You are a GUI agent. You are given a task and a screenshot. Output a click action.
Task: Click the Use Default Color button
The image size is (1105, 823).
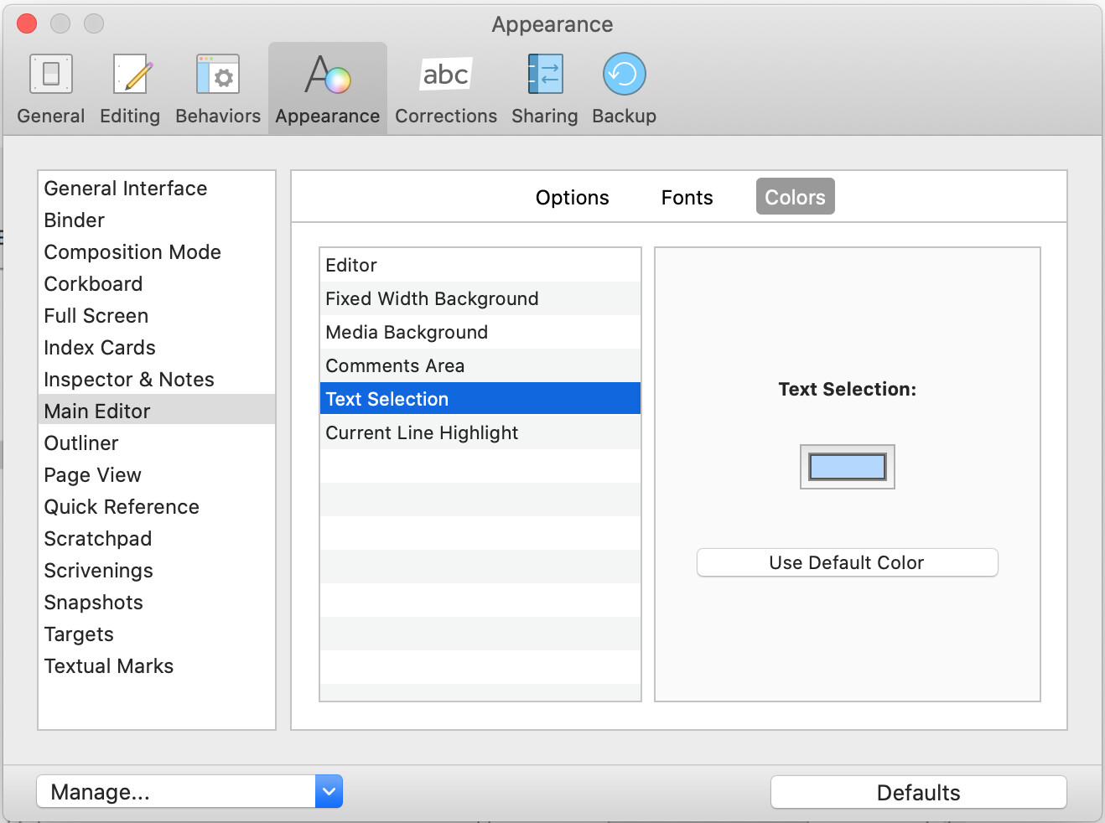coord(846,562)
